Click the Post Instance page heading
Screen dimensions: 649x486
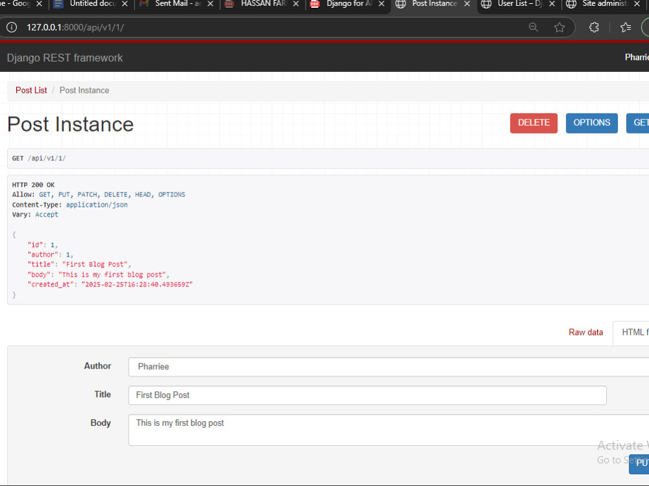(x=70, y=124)
